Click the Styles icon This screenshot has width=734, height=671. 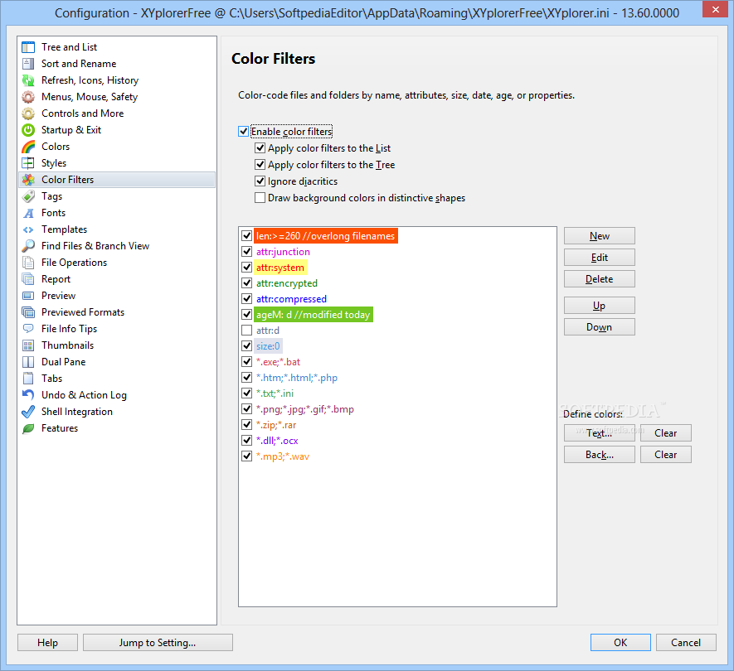28,163
